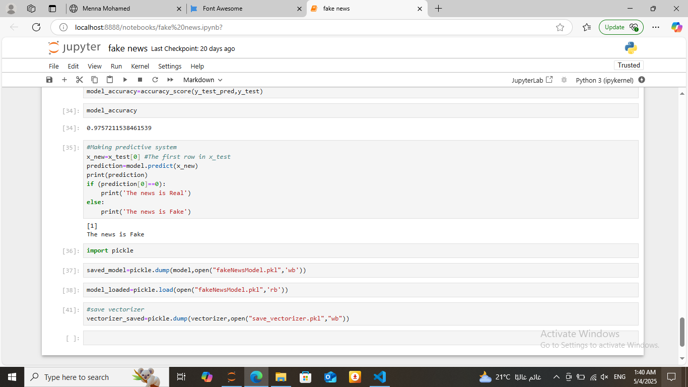688x387 pixels.
Task: Click the model_accuracy code cell
Action: (361, 110)
